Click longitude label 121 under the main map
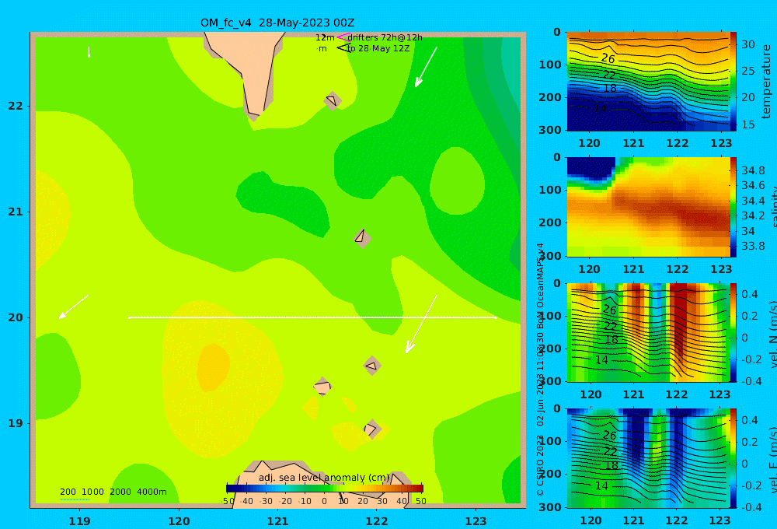 point(278,521)
